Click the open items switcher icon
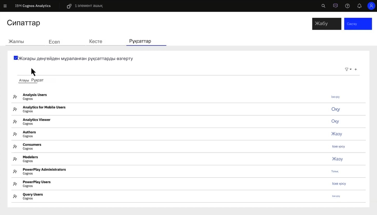377x215 pixels. point(69,6)
